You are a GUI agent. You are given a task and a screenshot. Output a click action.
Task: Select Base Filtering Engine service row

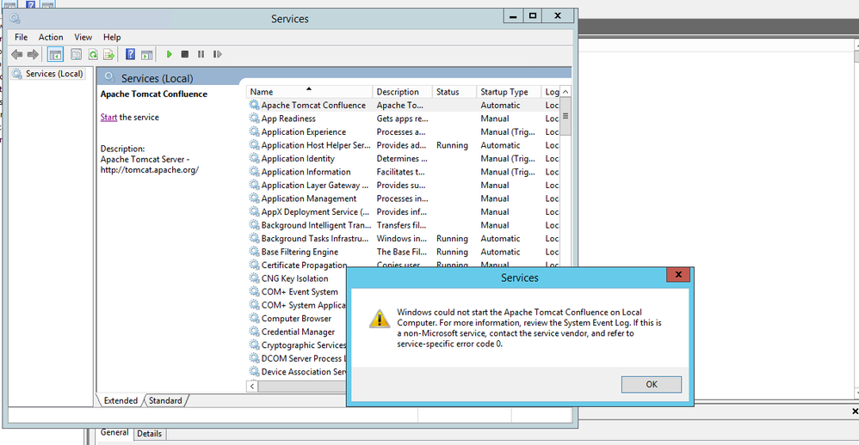click(x=405, y=252)
